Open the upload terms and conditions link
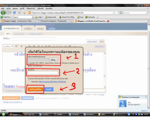The height and width of the screenshot is (120, 150). point(52,82)
